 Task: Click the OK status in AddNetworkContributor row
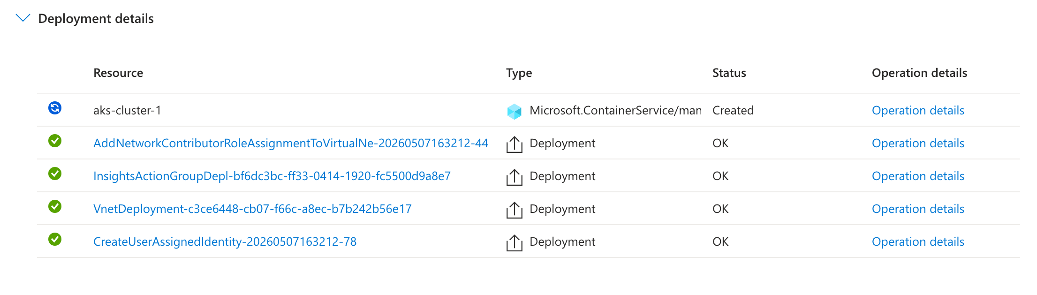(720, 143)
